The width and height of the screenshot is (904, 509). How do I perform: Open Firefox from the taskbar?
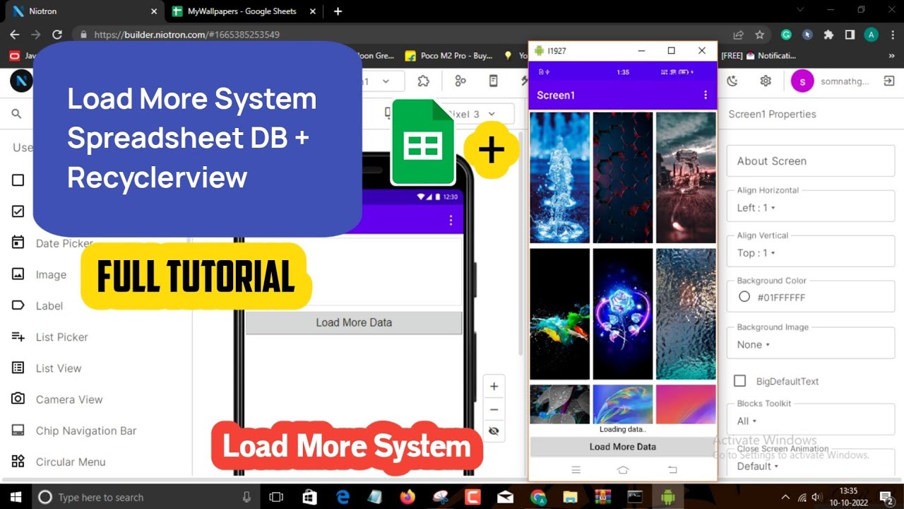(x=408, y=497)
